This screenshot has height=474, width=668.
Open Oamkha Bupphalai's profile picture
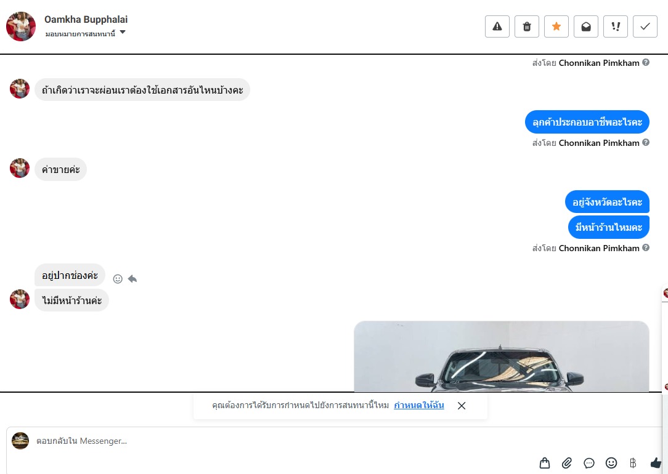[x=21, y=26]
